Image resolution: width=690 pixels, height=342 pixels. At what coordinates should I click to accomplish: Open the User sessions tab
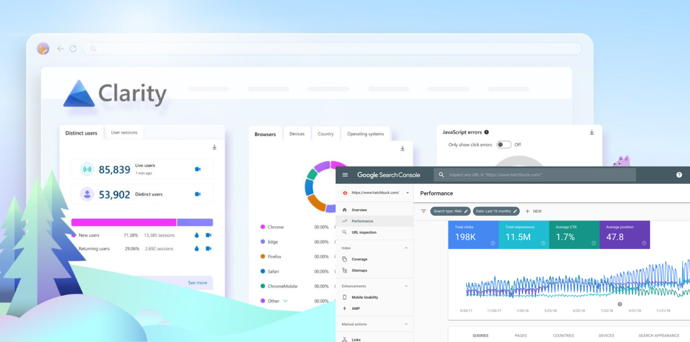(x=124, y=133)
